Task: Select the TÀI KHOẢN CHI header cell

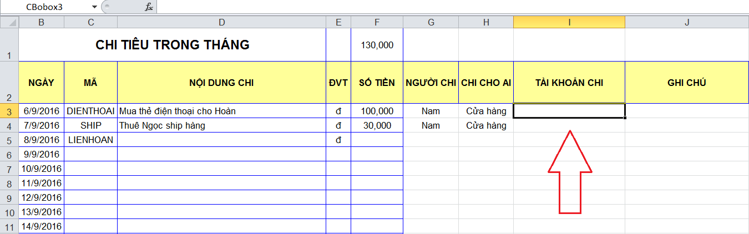Action: click(569, 83)
